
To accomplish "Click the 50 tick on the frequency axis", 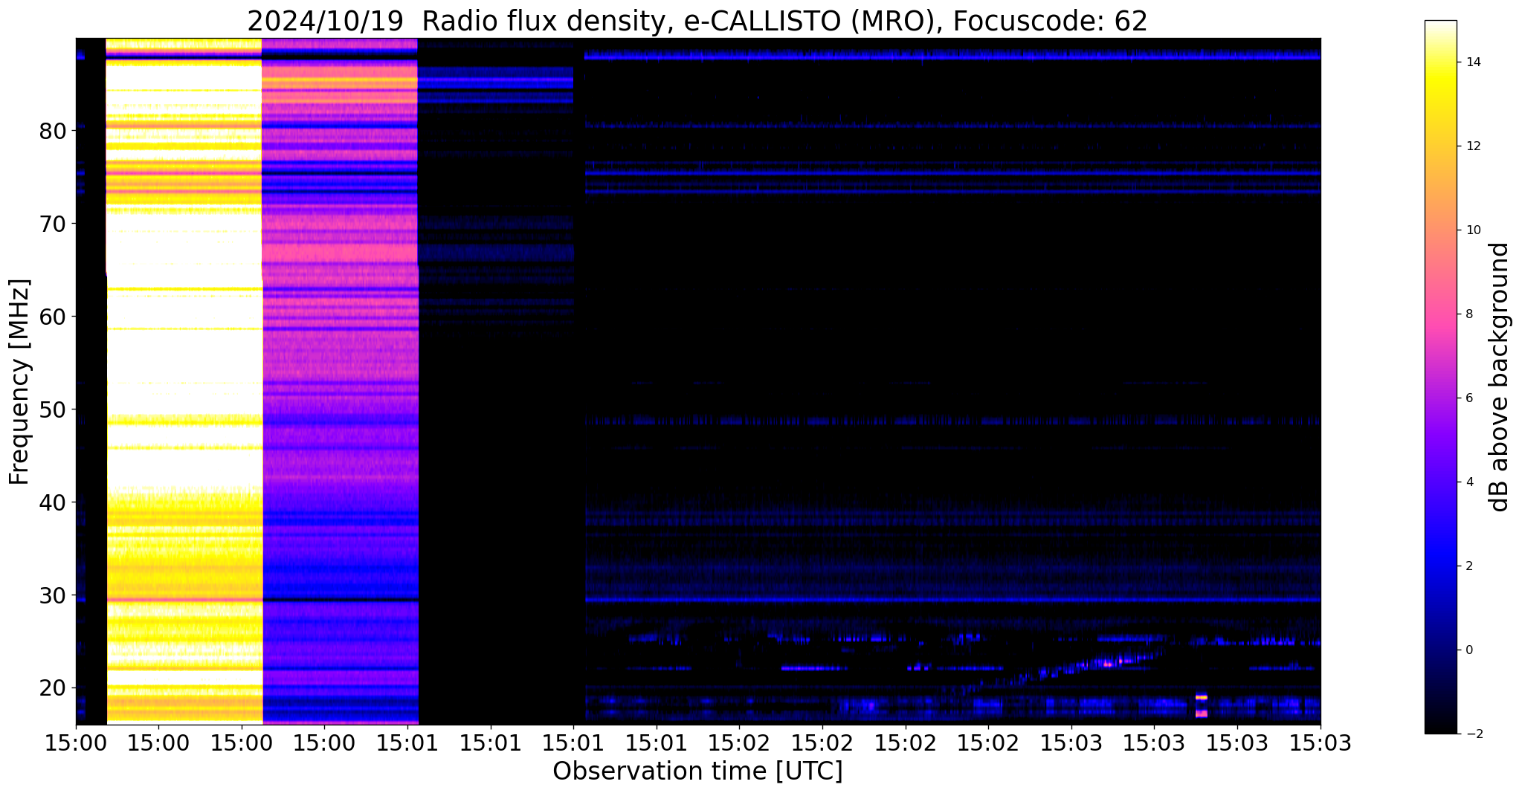I will pyautogui.click(x=53, y=410).
